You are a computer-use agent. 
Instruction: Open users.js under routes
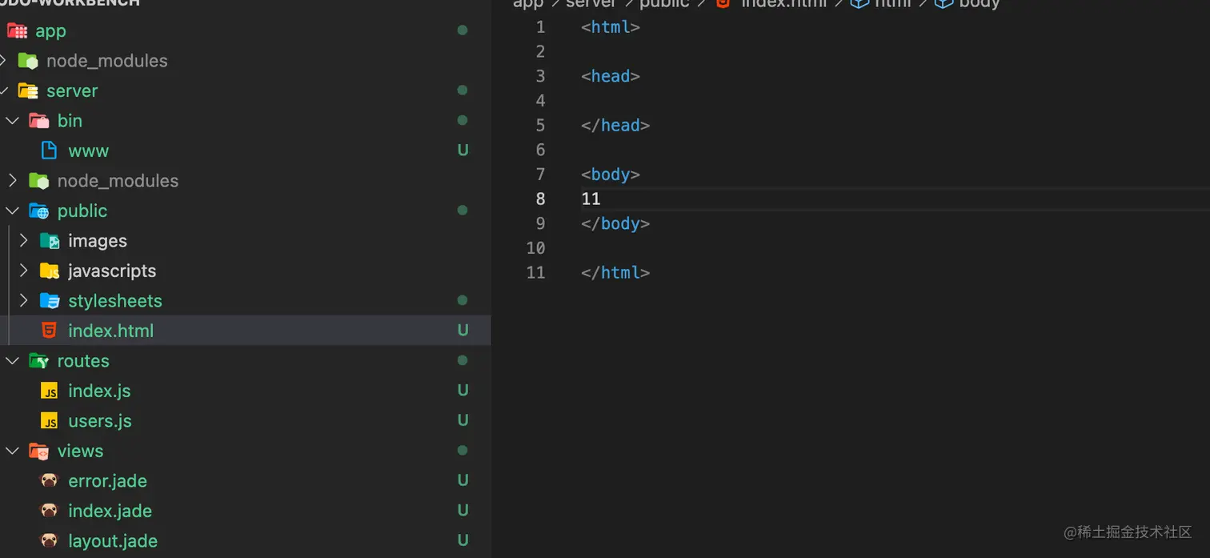100,421
